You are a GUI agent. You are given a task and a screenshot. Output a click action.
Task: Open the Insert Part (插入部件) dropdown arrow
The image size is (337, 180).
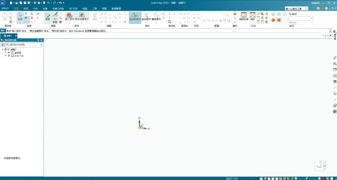[69, 22]
